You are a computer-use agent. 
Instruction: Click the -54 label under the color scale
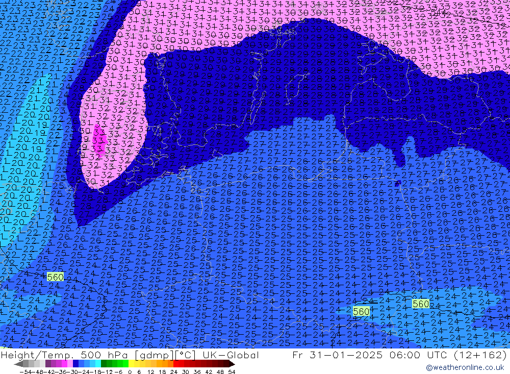coord(25,372)
